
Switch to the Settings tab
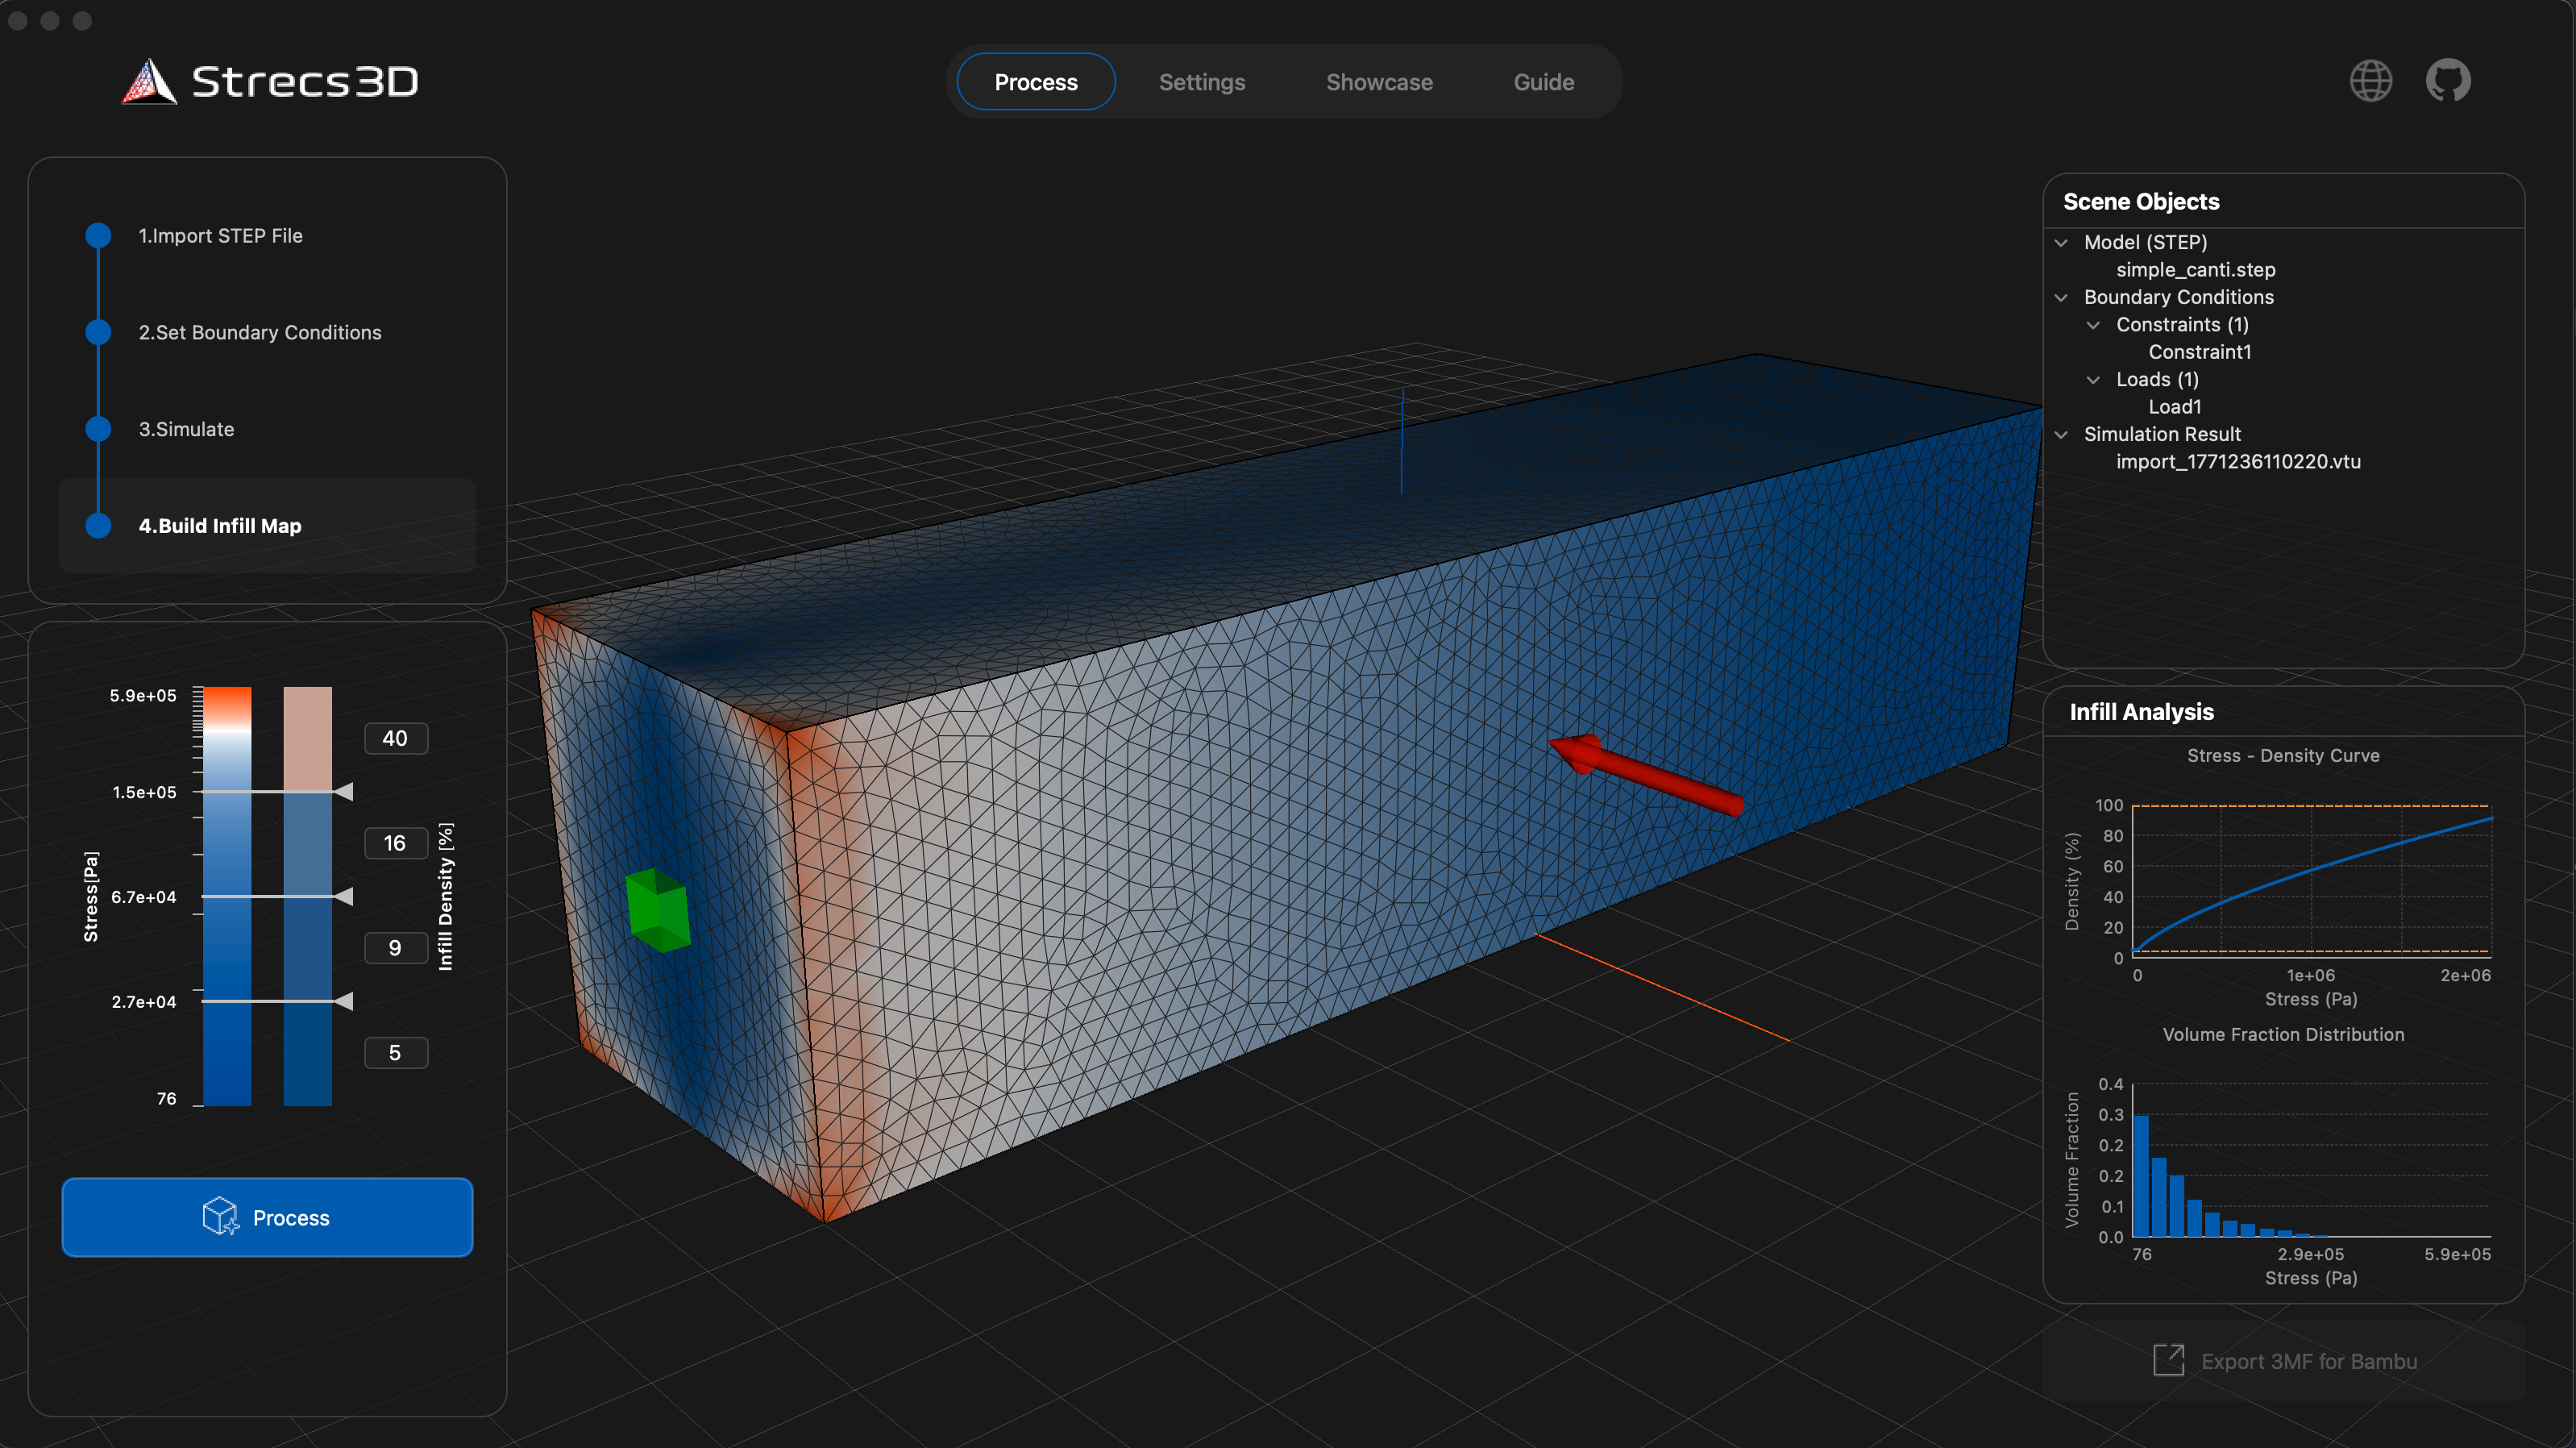pyautogui.click(x=1202, y=81)
